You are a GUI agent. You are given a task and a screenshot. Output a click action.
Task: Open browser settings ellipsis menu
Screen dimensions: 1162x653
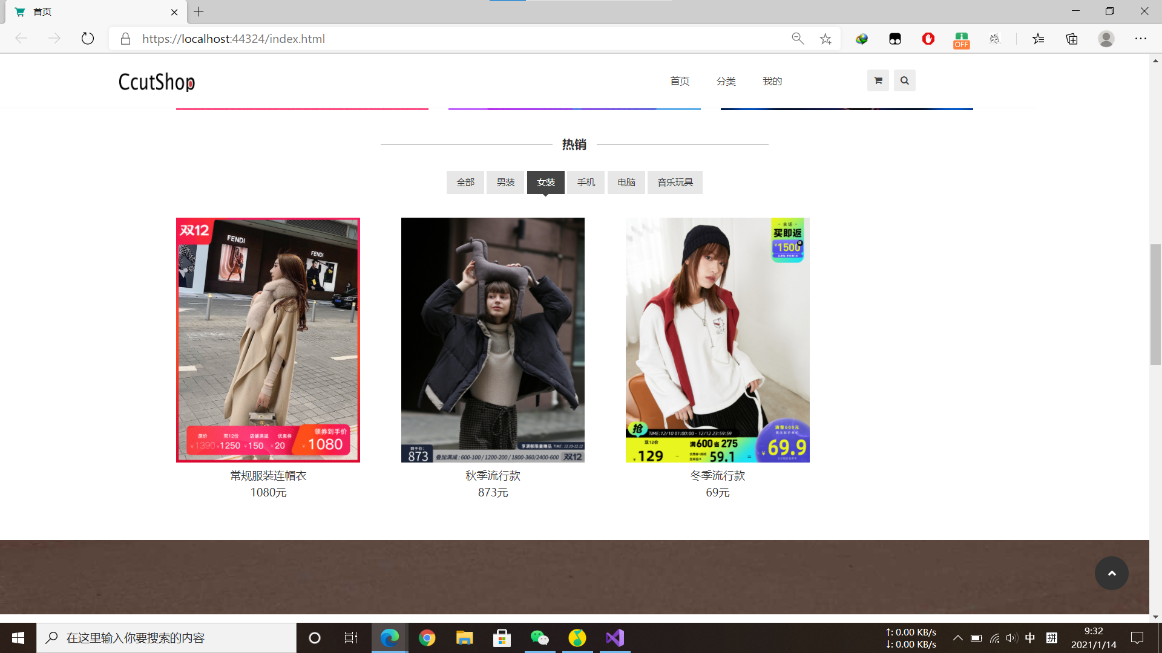tap(1140, 39)
